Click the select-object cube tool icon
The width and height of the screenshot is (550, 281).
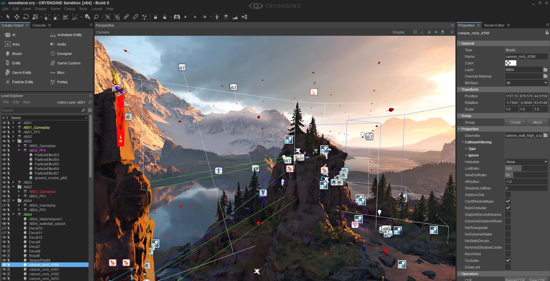87,17
